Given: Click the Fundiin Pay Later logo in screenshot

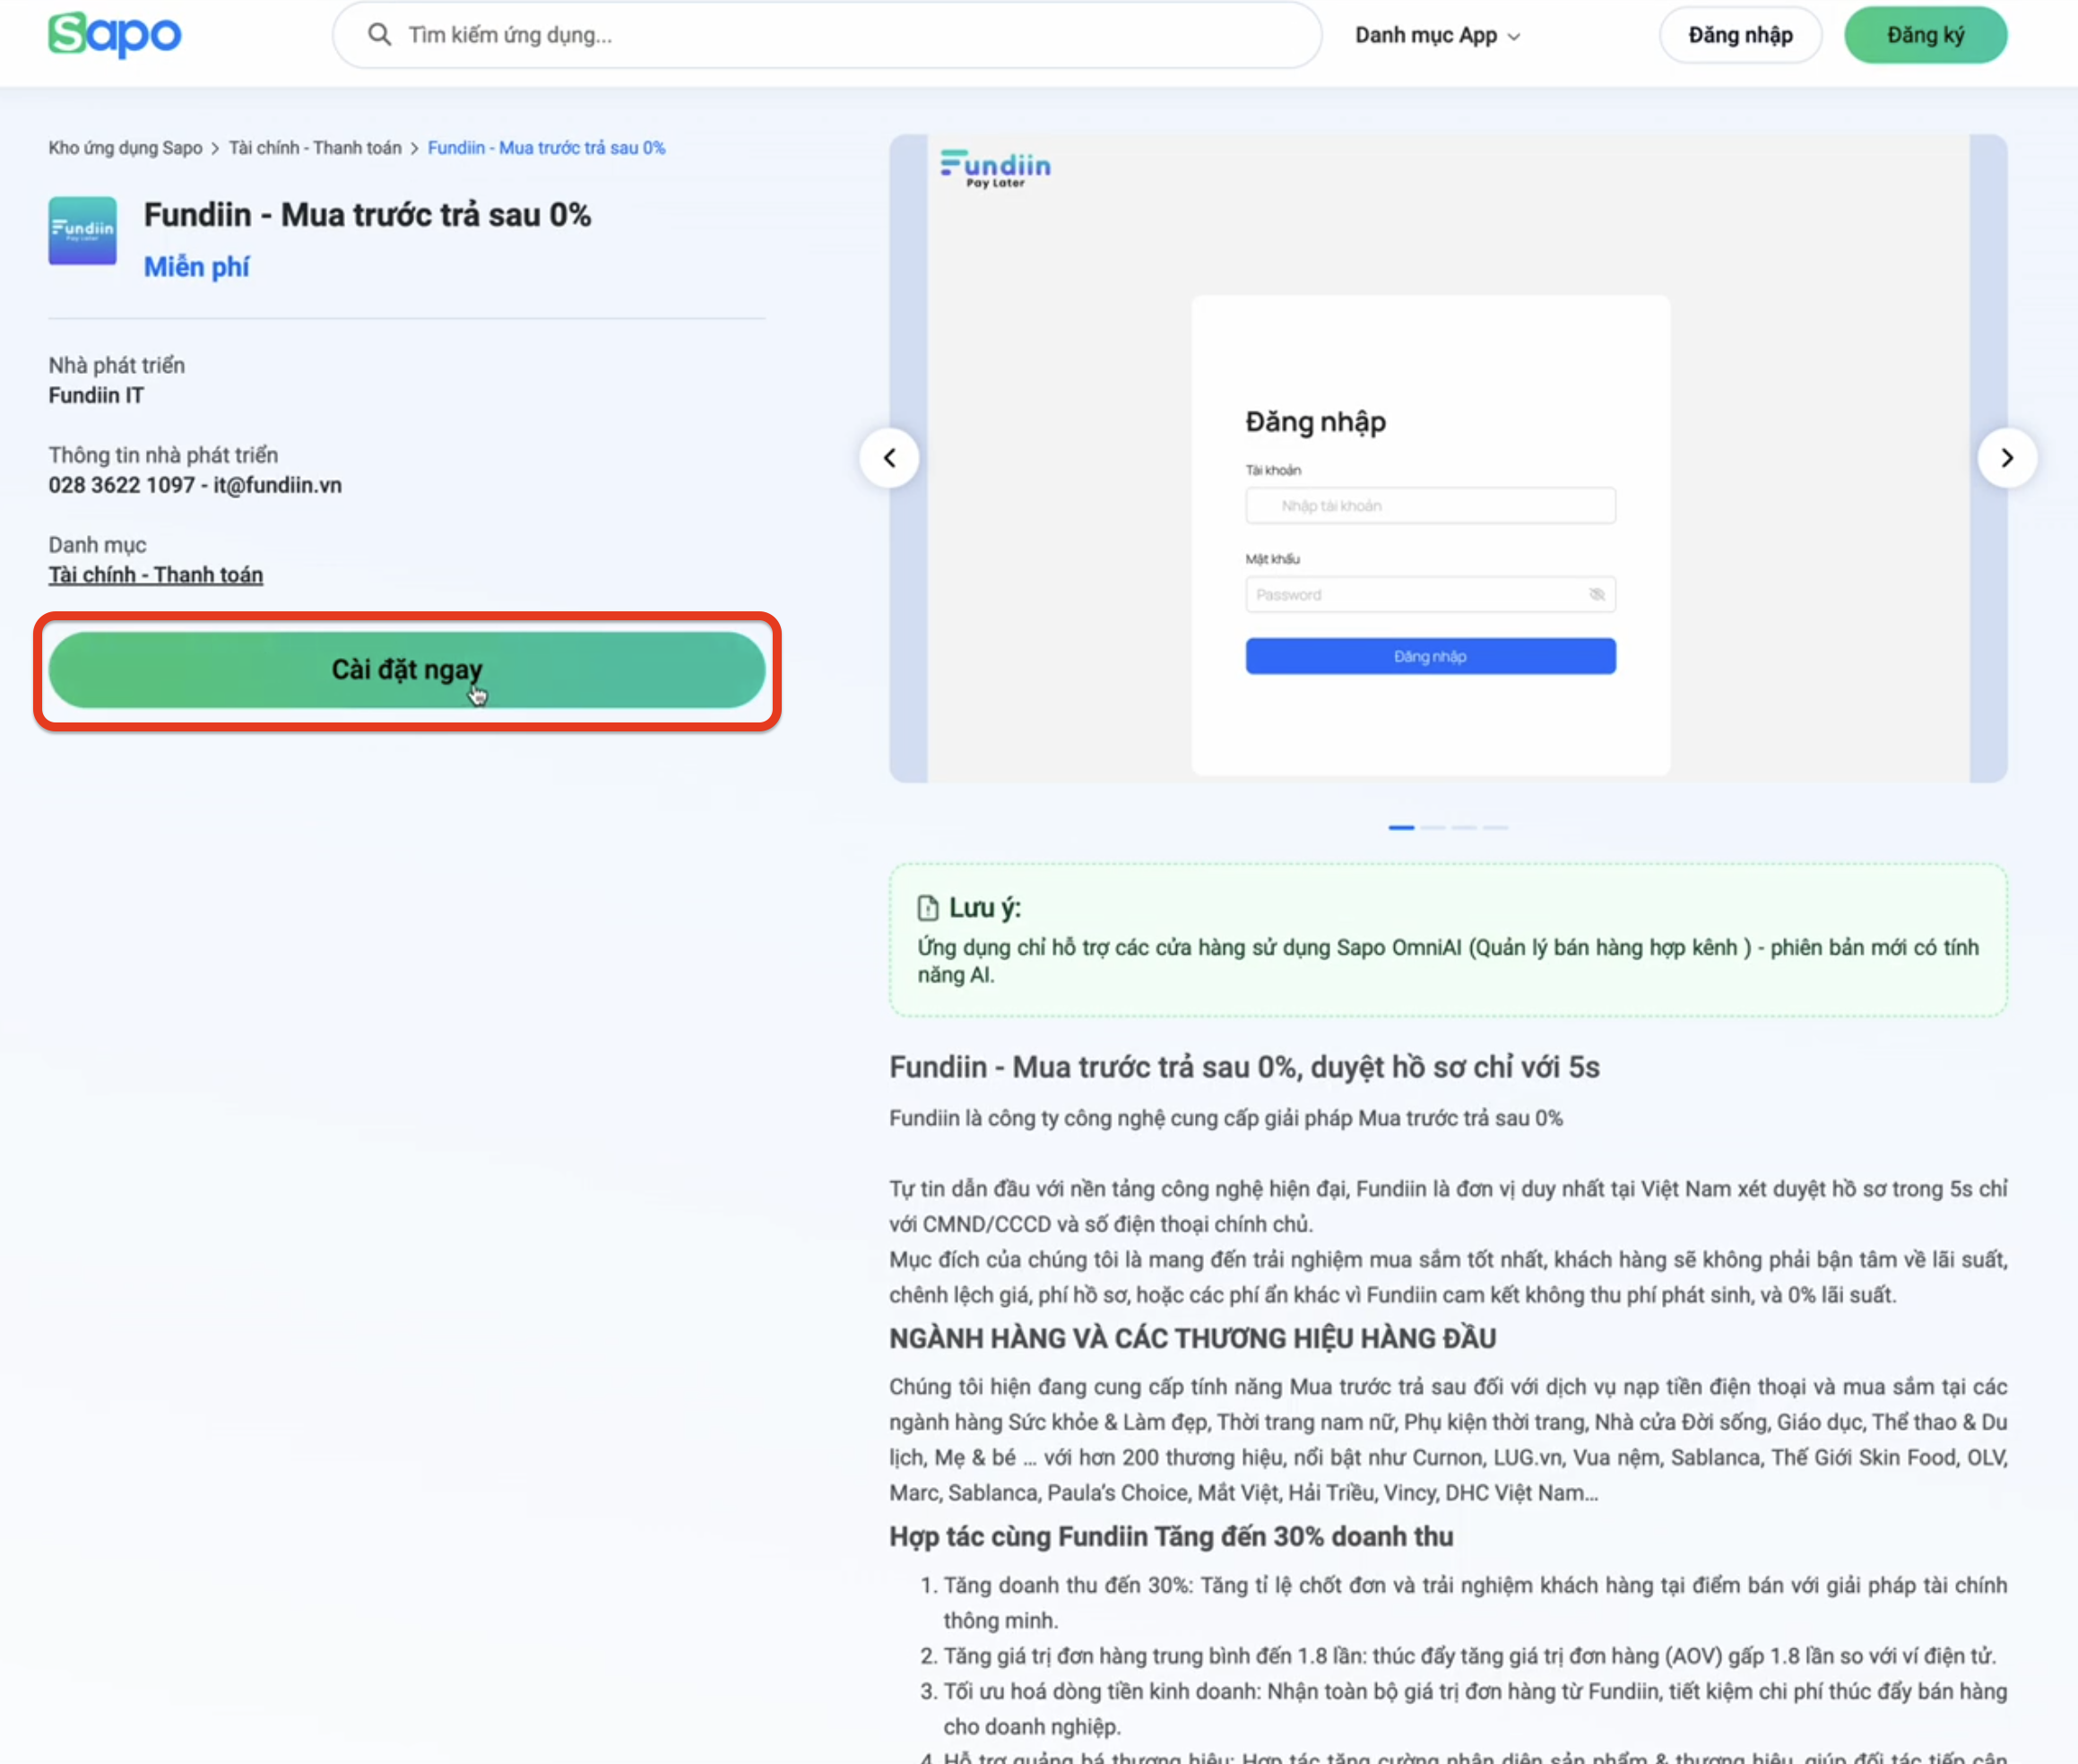Looking at the screenshot, I should pyautogui.click(x=995, y=168).
